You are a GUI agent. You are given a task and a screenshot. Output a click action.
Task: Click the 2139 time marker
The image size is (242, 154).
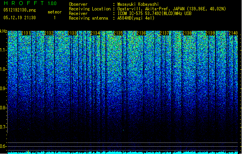pyautogui.click(x=210, y=33)
